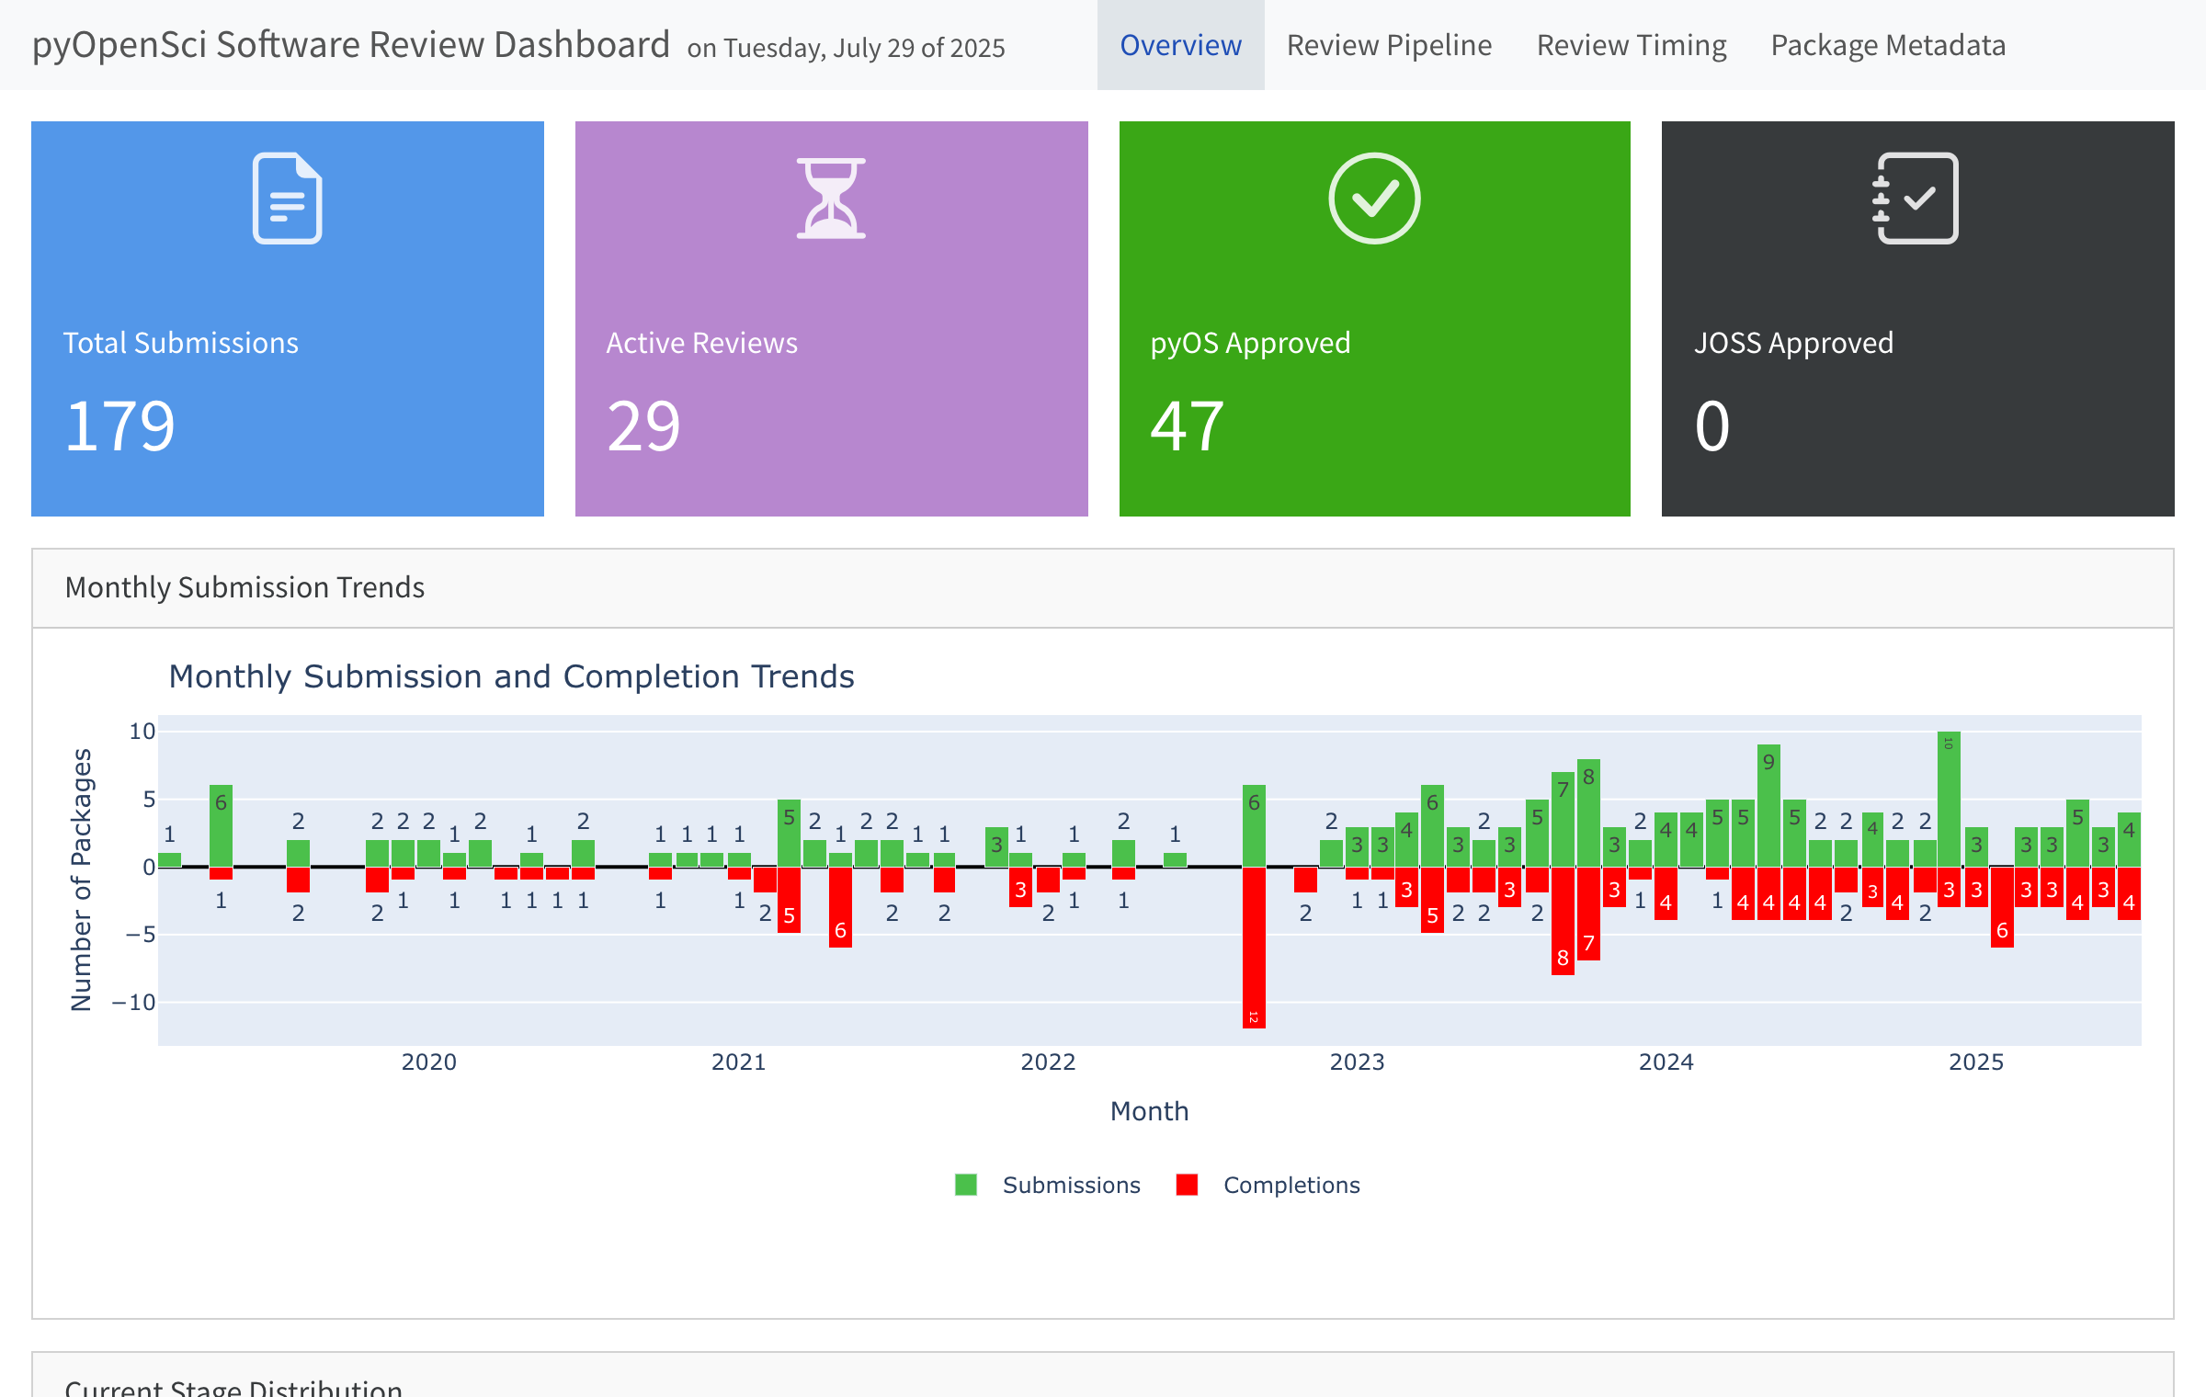Viewport: 2206px width, 1397px height.
Task: Click the y-axis tick label 10
Action: pos(142,732)
